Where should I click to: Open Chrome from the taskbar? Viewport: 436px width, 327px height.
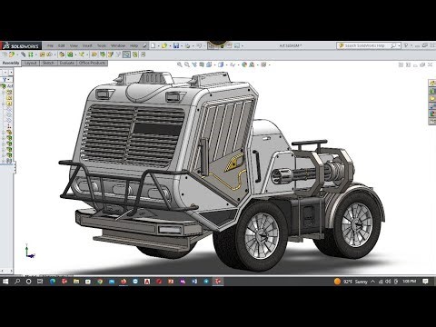click(x=100, y=282)
